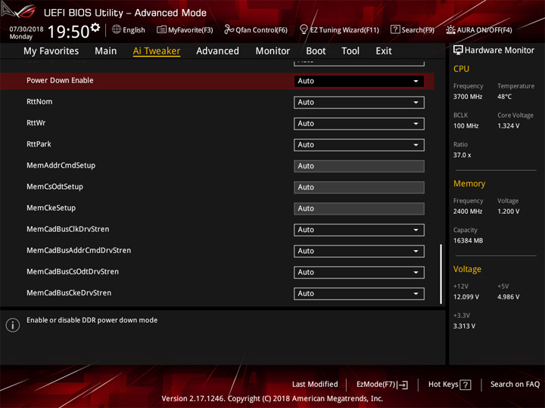Click CPU temperature value 48°C
Viewport: 545px width, 408px height.
tap(504, 97)
